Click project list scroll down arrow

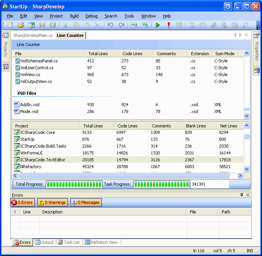click(x=246, y=169)
